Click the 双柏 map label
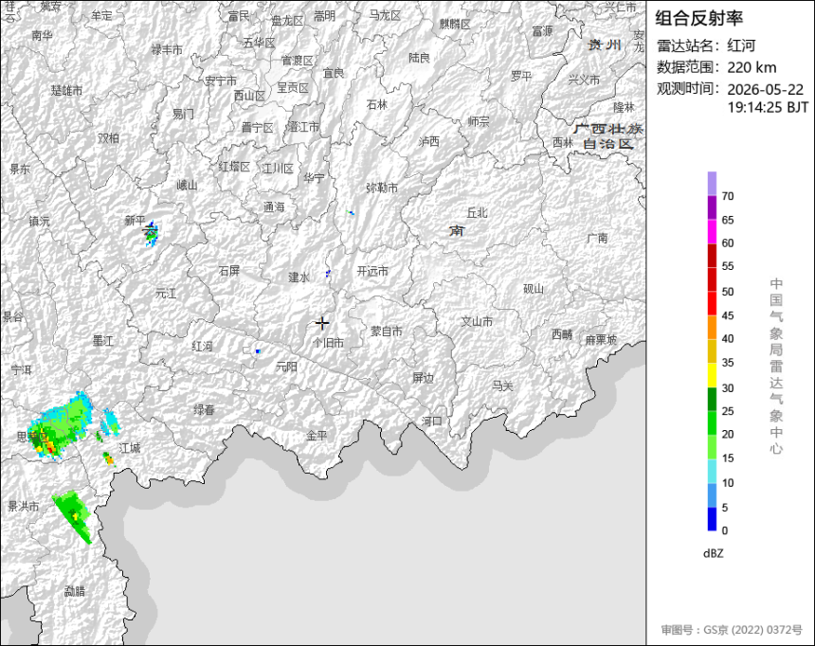 tap(109, 137)
